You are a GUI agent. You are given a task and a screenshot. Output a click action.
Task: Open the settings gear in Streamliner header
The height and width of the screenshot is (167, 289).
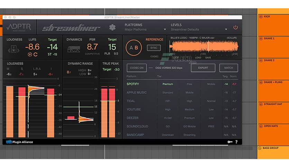point(112,28)
